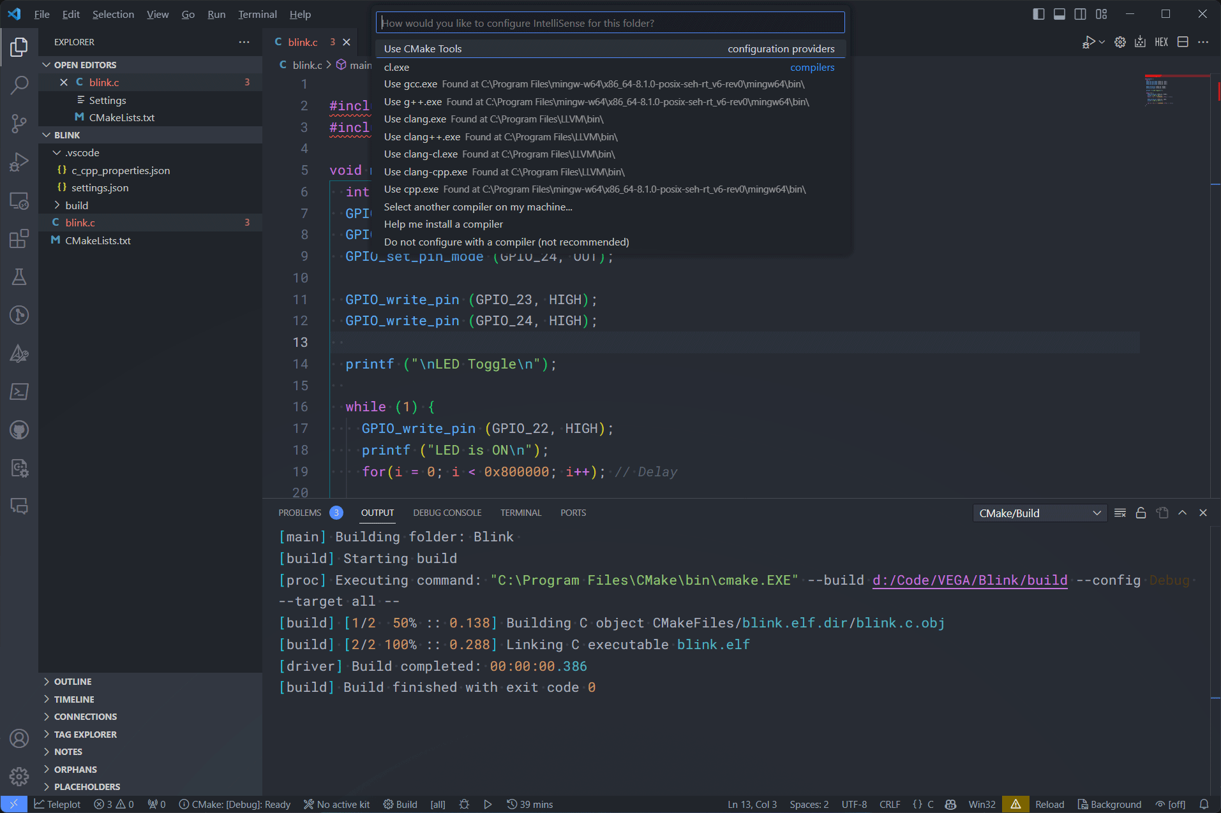Click the CMake launch play icon in status bar

pos(488,804)
